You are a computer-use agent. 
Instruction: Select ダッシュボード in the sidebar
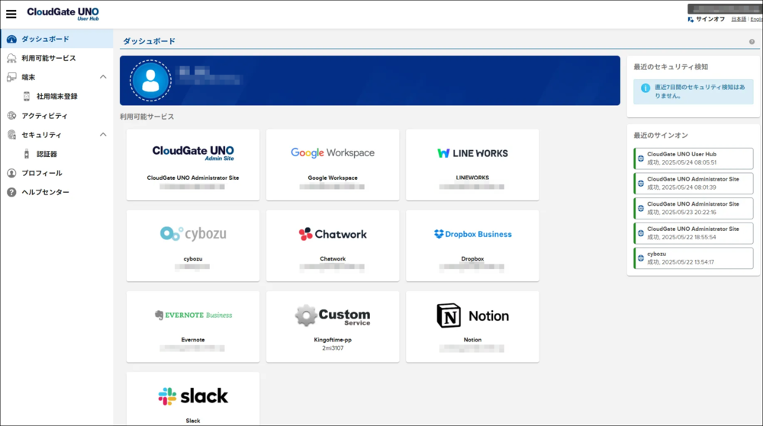tap(57, 39)
